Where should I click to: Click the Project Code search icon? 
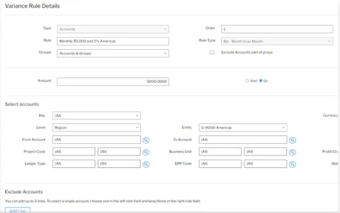pyautogui.click(x=146, y=152)
